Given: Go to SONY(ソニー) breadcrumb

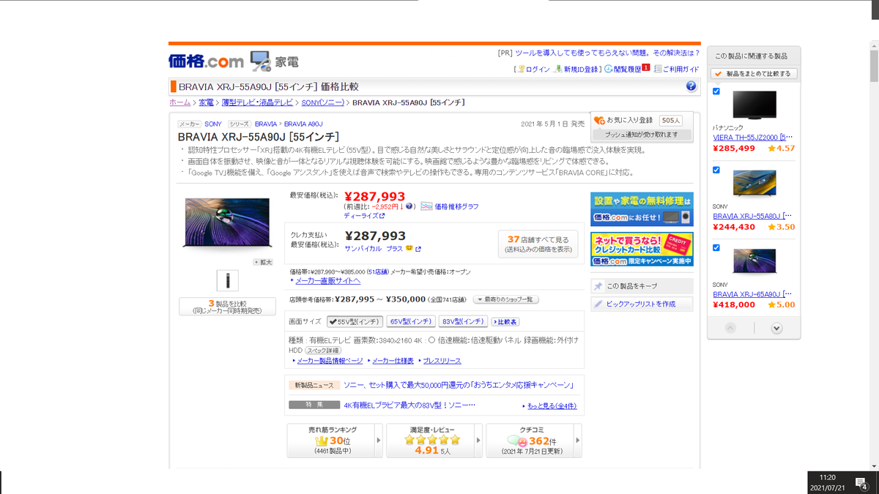Looking at the screenshot, I should pyautogui.click(x=322, y=102).
